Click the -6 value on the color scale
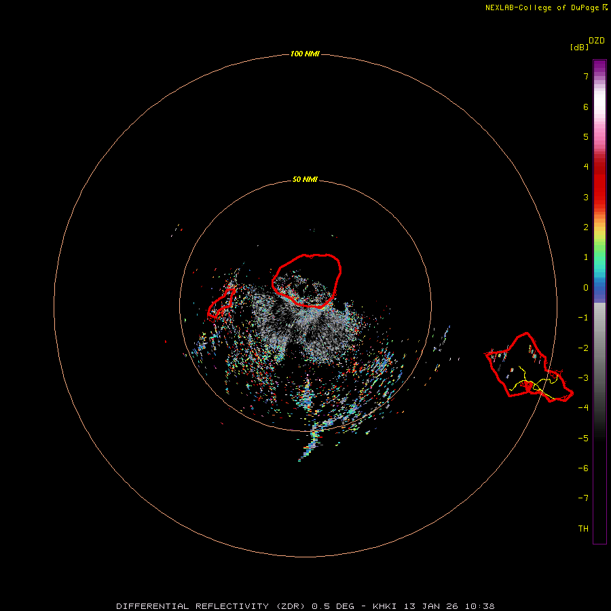The width and height of the screenshot is (611, 611). [583, 468]
